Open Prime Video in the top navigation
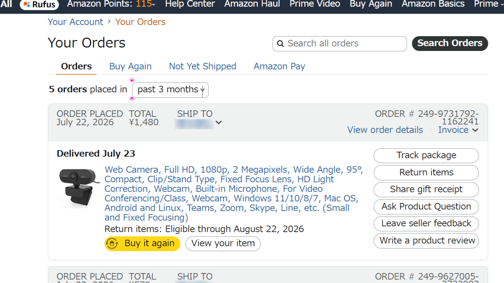Image resolution: width=504 pixels, height=283 pixels. (x=315, y=4)
